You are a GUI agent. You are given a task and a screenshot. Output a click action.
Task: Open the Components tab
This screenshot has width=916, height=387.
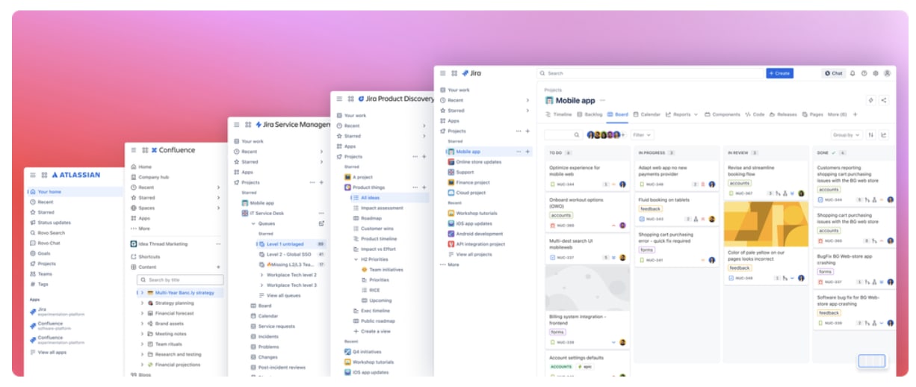pos(722,114)
